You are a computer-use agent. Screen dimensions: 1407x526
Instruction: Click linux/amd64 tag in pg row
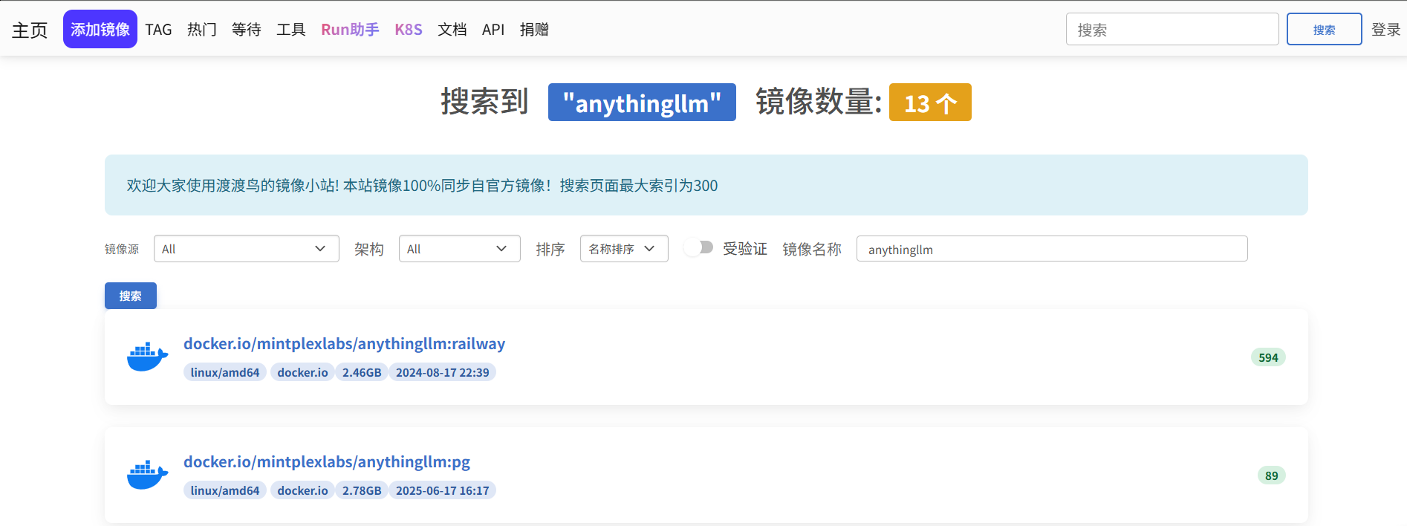225,490
